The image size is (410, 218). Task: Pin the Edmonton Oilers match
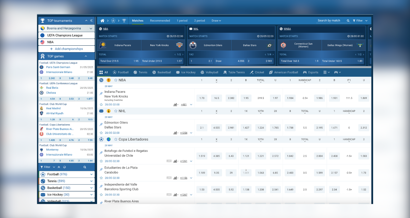(x=101, y=125)
